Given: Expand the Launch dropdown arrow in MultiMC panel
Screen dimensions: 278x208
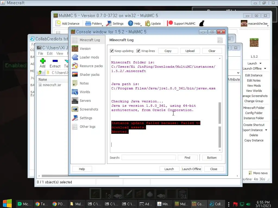Looking at the screenshot, I should click(260, 63).
